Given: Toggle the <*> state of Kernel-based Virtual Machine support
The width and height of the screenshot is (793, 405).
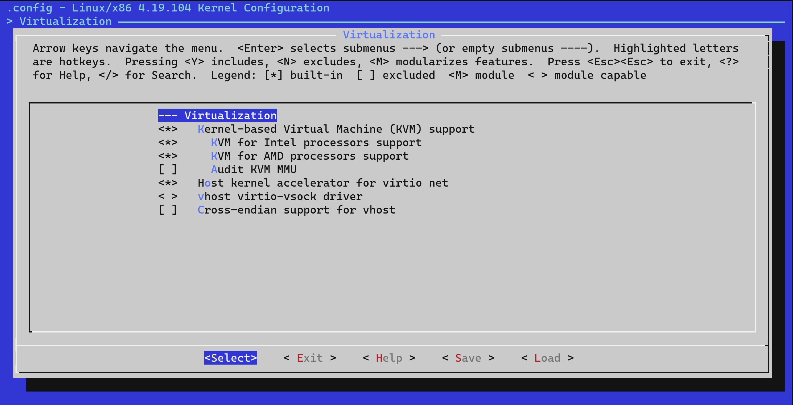Looking at the screenshot, I should click(168, 129).
